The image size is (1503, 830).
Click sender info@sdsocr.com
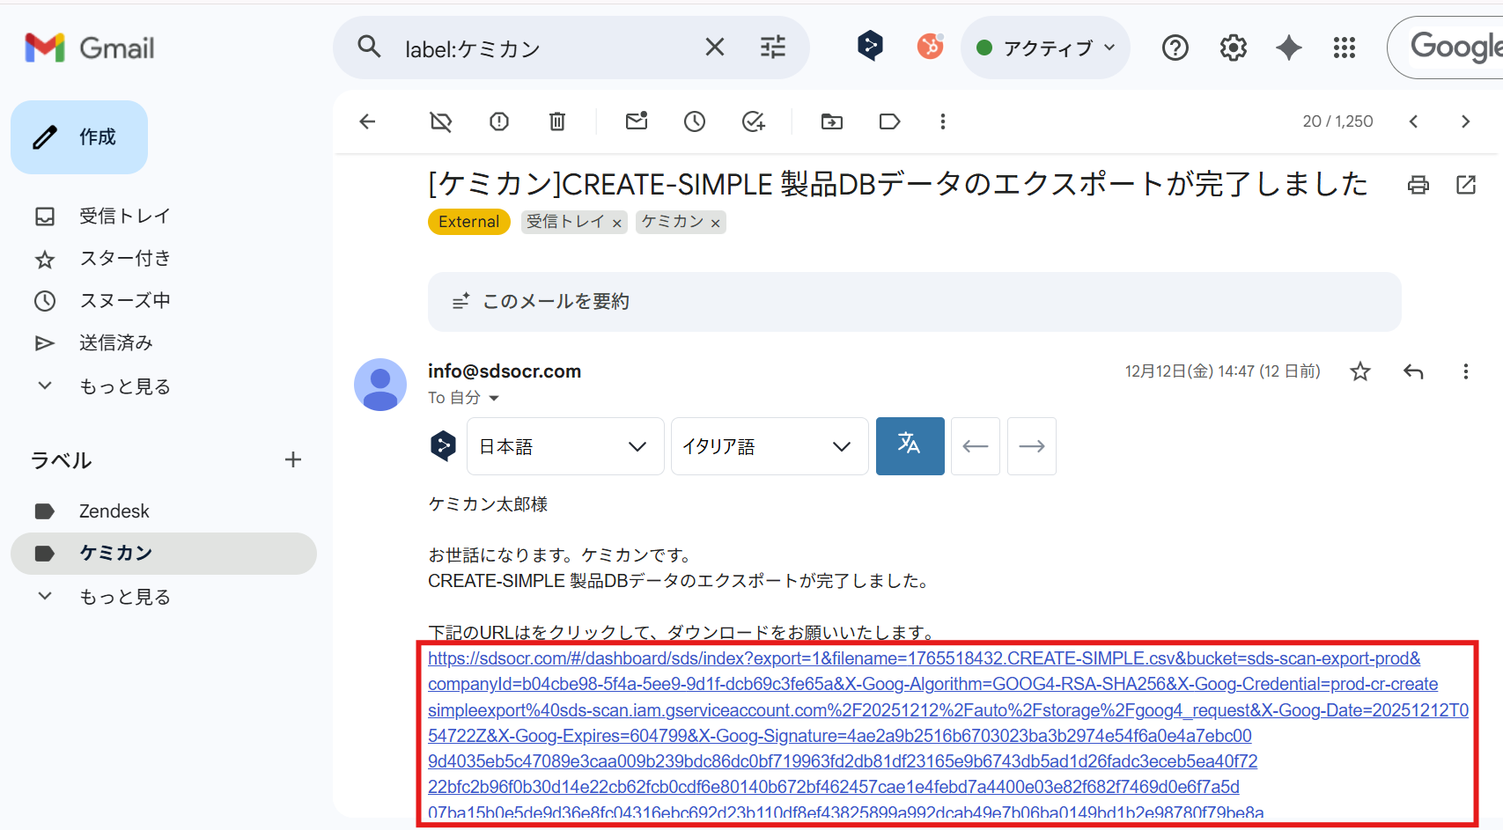(x=505, y=371)
